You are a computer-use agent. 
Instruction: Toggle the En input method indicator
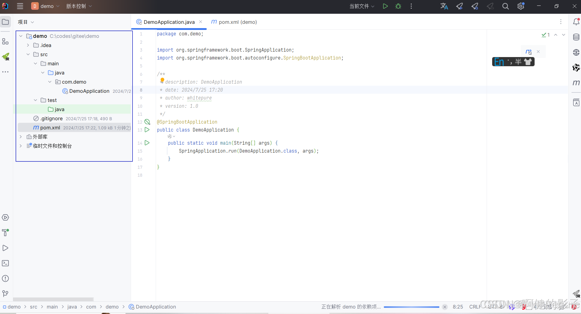(499, 62)
